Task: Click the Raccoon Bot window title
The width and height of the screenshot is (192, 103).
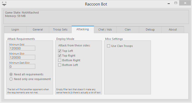Action: 96,4
